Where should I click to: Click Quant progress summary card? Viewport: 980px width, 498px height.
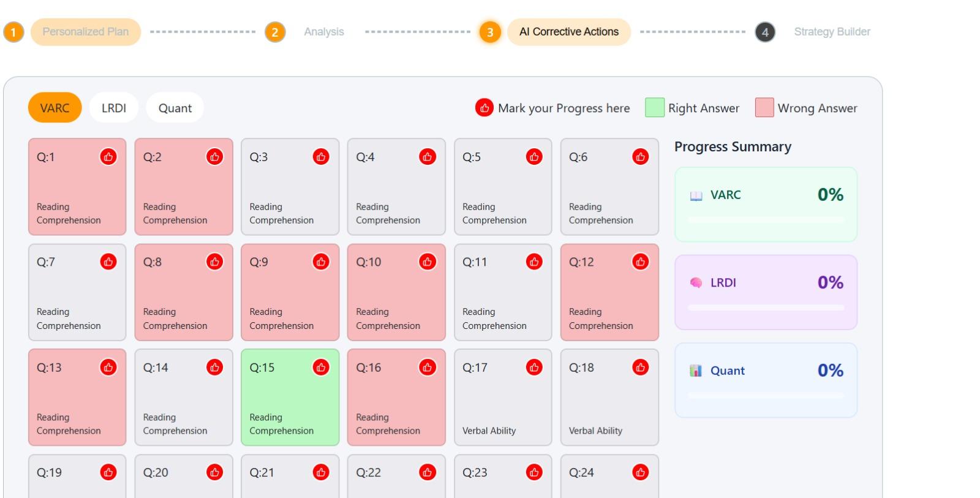point(766,380)
